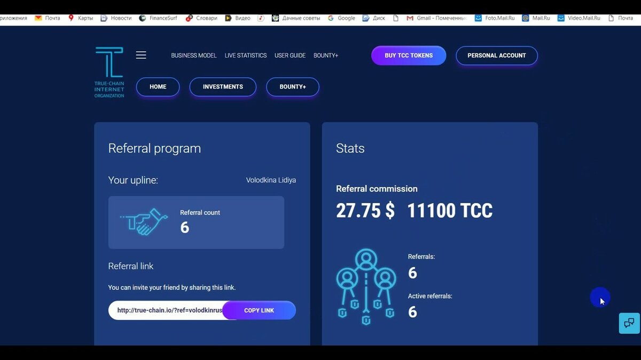Click the Referral program heading
This screenshot has width=641, height=360.
(x=154, y=148)
